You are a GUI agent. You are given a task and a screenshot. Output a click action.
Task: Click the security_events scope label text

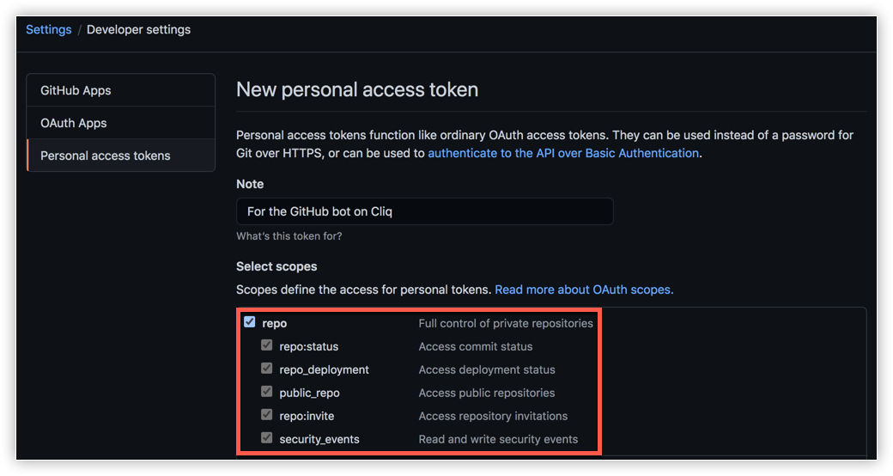coord(319,439)
